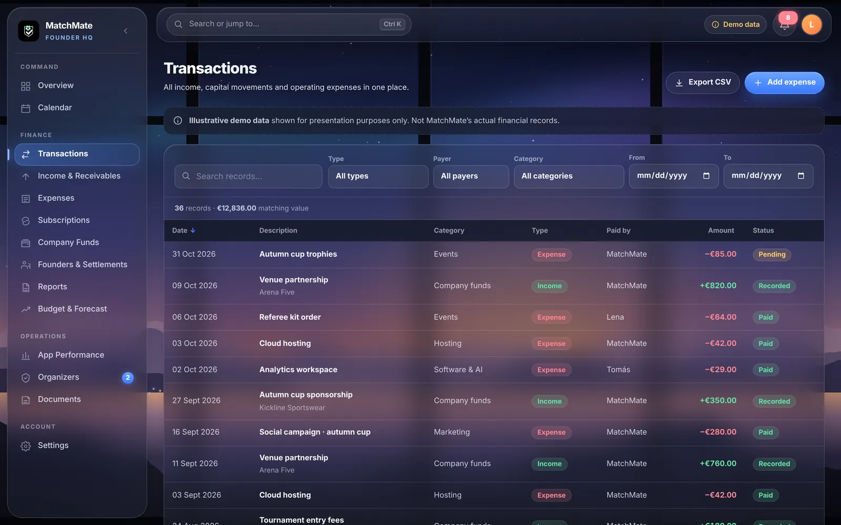Click the Settings gear icon

(26, 446)
